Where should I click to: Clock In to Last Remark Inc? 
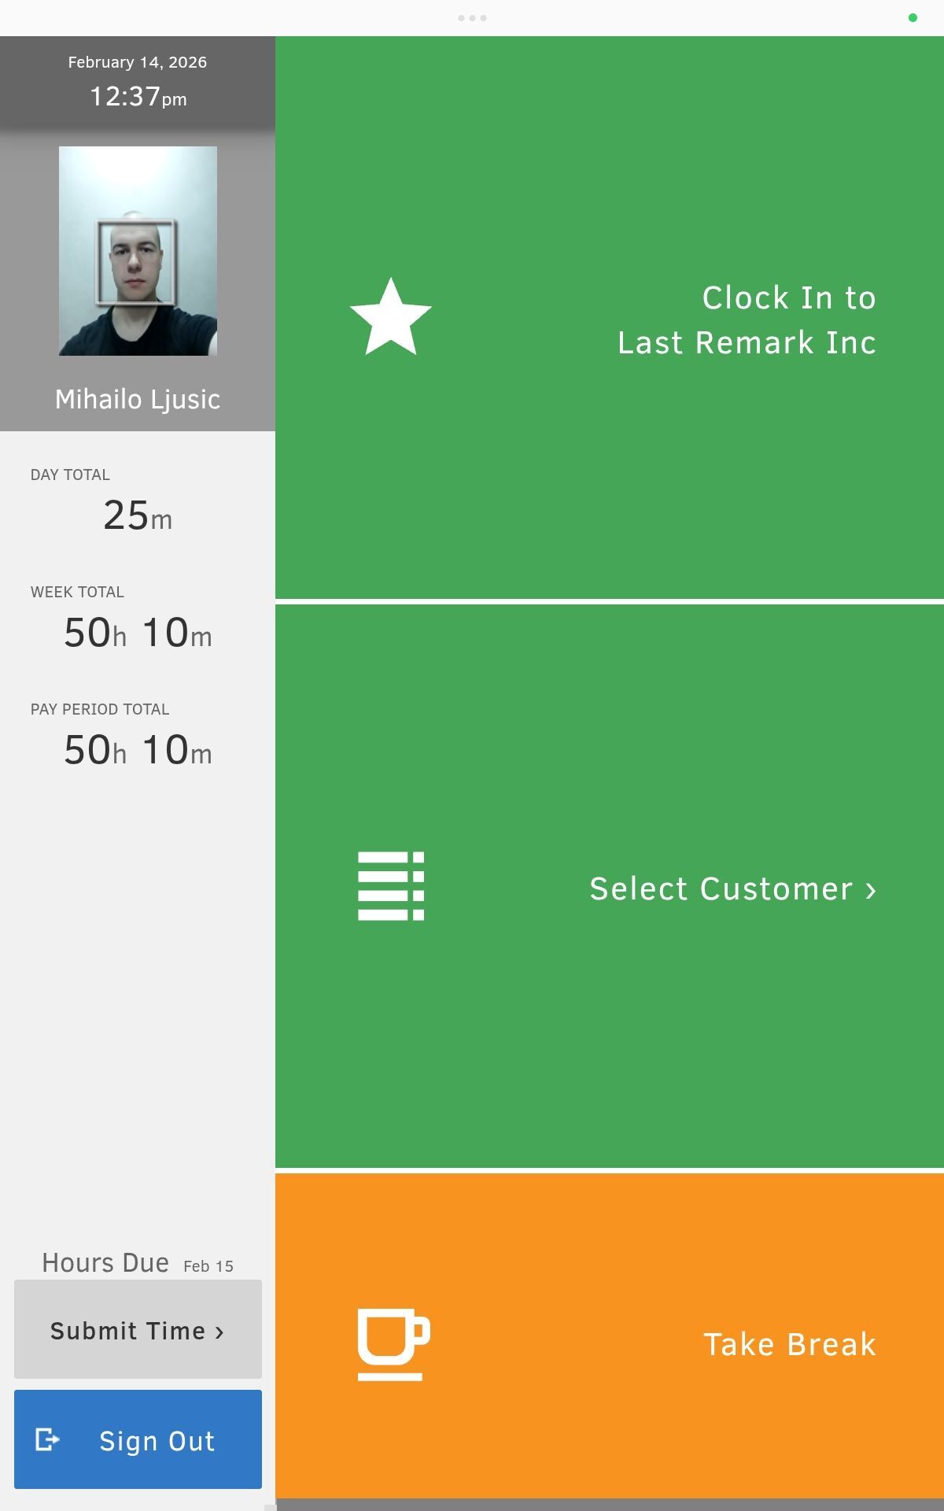click(610, 318)
